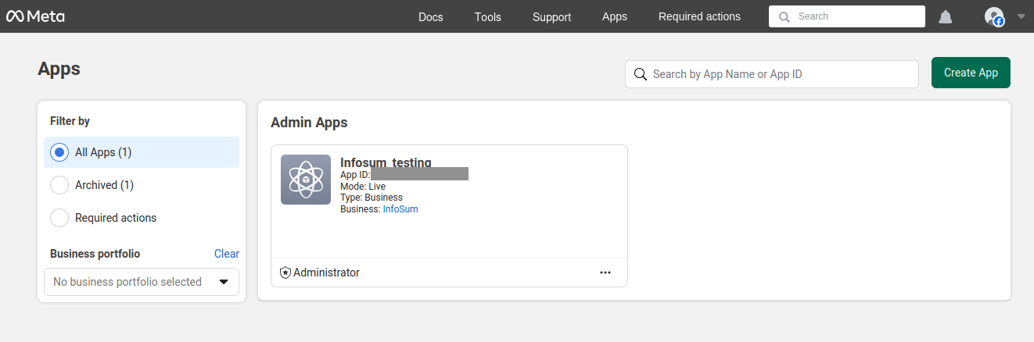Viewport: 1034px width, 342px height.
Task: Click the Admin Apps heading
Action: [x=309, y=123]
